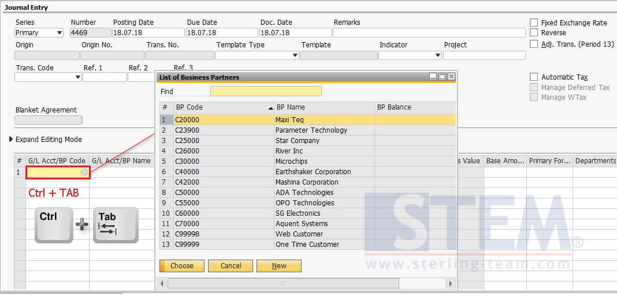Minimize List of Business Partners window
617x304 pixels.
coord(433,77)
